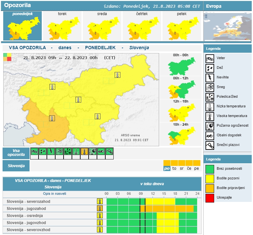Screen dimensions: 253x235
Task: Select the snow warning filter icon
Action: pyautogui.click(x=59, y=152)
